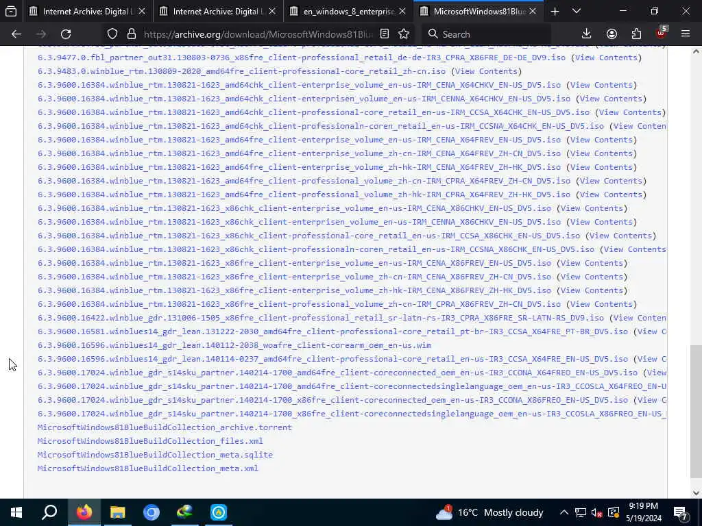Open blue circular browser icon in taskbar
This screenshot has width=702, height=526.
[152, 512]
